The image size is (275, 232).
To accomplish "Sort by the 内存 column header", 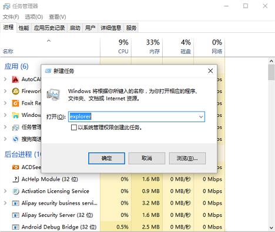I will pos(147,47).
